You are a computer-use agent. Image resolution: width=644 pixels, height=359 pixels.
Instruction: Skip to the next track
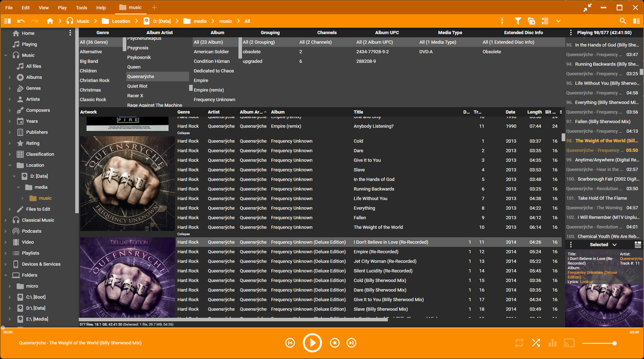352,343
